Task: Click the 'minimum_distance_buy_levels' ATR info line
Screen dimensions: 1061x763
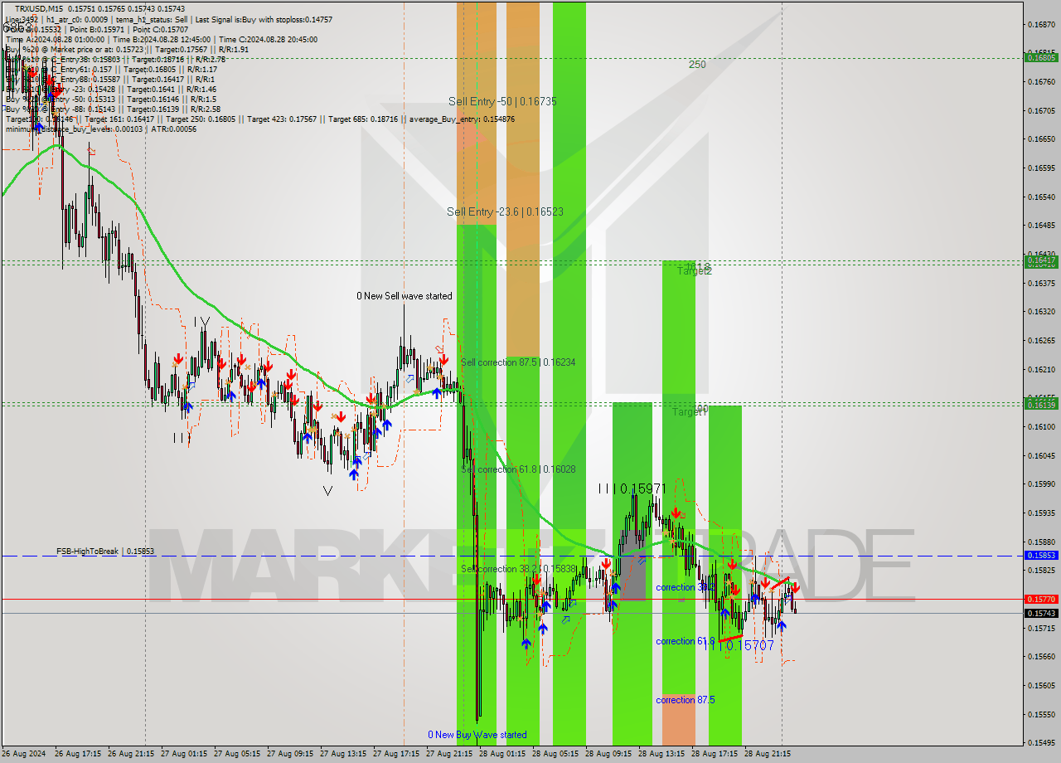Action: pos(100,129)
